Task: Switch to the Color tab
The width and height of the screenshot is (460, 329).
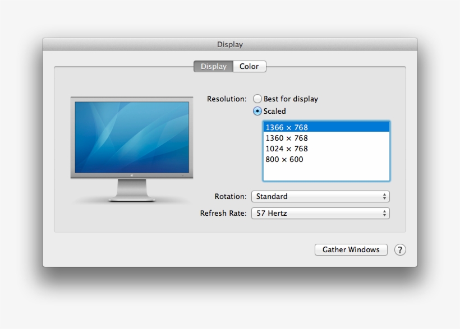Action: [x=249, y=66]
